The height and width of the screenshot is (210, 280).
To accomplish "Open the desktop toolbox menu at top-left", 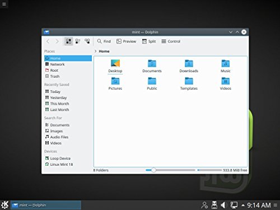I will 4,4.
